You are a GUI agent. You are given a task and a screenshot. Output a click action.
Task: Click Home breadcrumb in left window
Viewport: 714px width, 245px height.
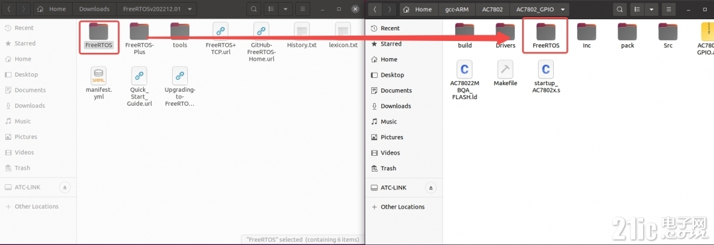53,9
